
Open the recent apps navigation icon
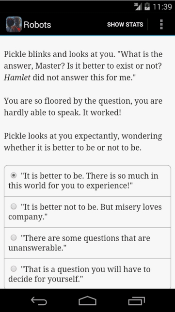click(136, 301)
